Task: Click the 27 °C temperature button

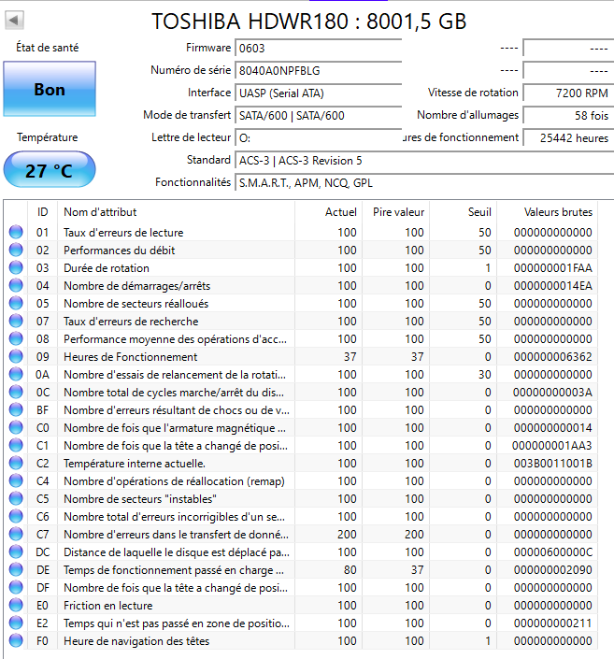Action: [x=50, y=169]
